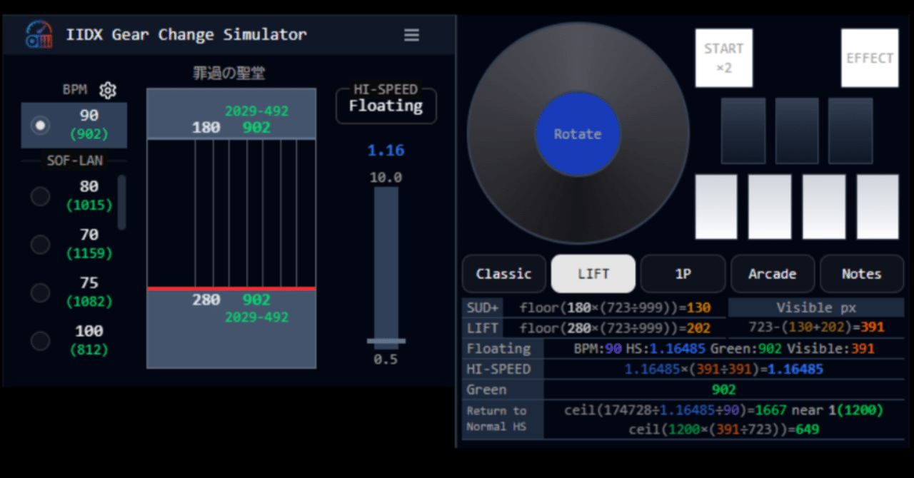Click the Return to Normal HS label
Viewport: 914px width, 478px height.
tap(503, 419)
